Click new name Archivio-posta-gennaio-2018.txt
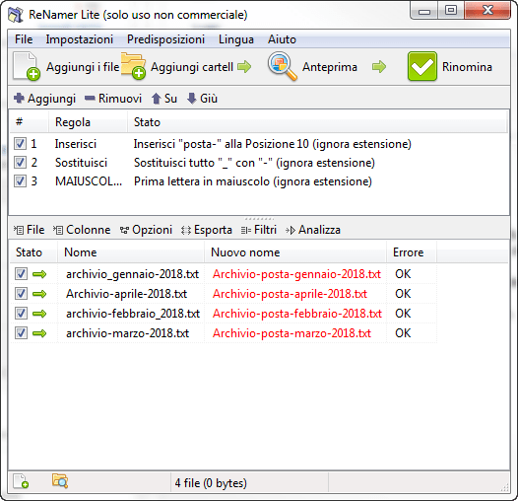 click(296, 274)
